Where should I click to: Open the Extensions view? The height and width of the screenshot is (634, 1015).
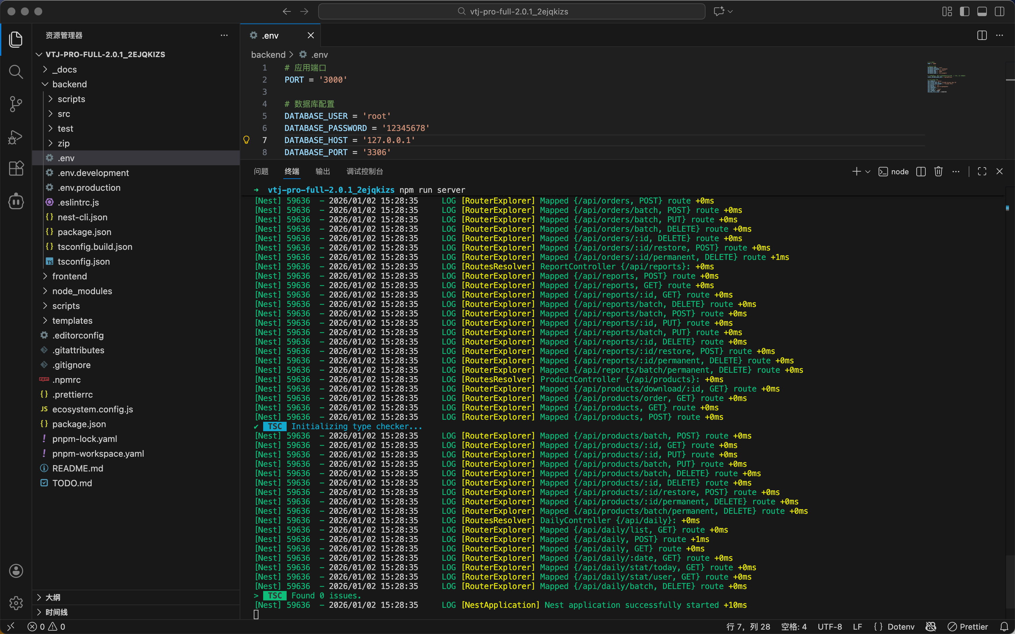[x=15, y=169]
